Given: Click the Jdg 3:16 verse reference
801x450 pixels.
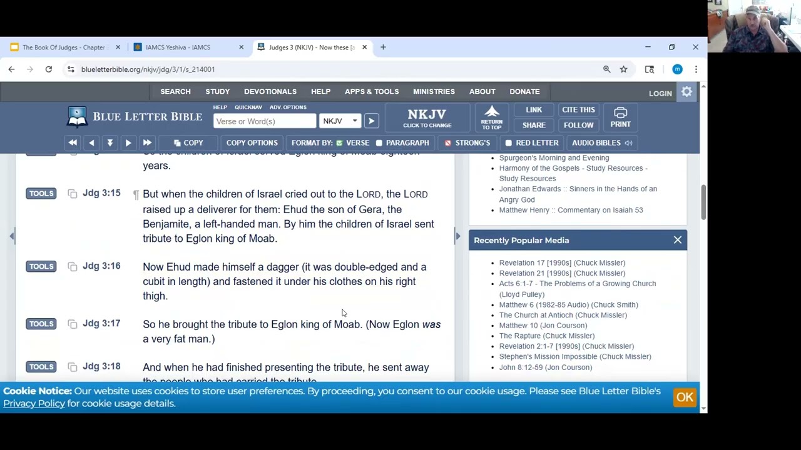Looking at the screenshot, I should pyautogui.click(x=101, y=266).
